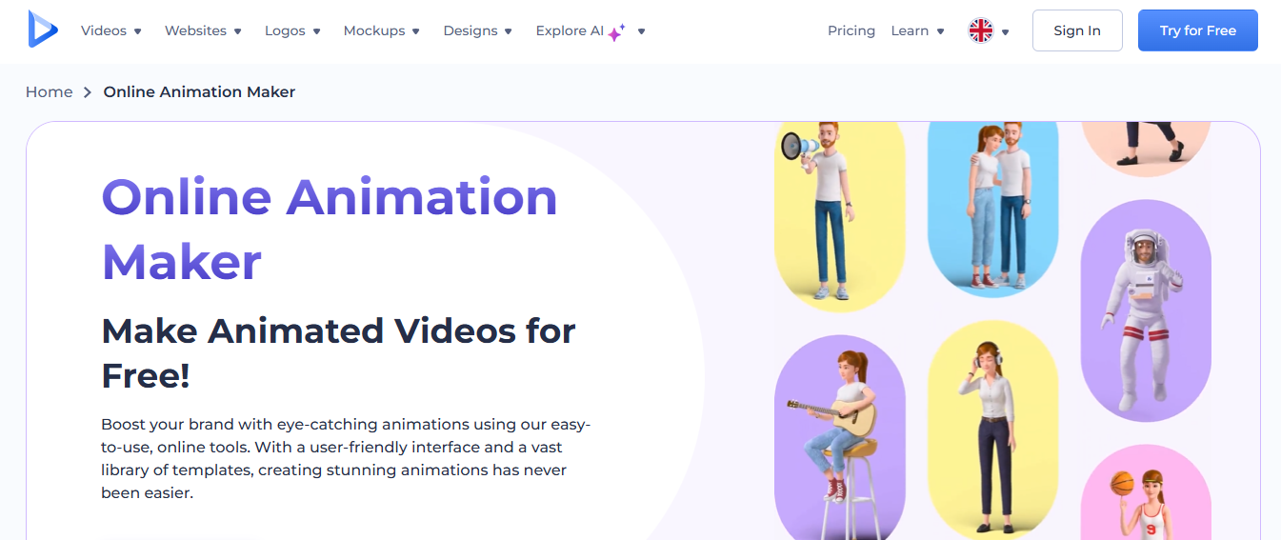Expand the Mockups dropdown arrow

415,31
